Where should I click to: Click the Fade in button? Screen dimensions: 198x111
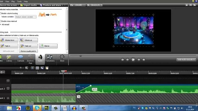coord(9,46)
